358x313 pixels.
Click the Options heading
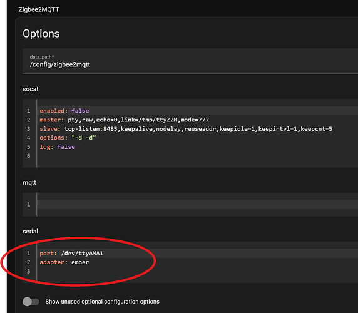41,34
